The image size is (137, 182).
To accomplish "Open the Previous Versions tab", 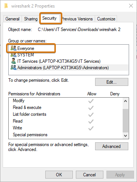I will click(77, 19).
